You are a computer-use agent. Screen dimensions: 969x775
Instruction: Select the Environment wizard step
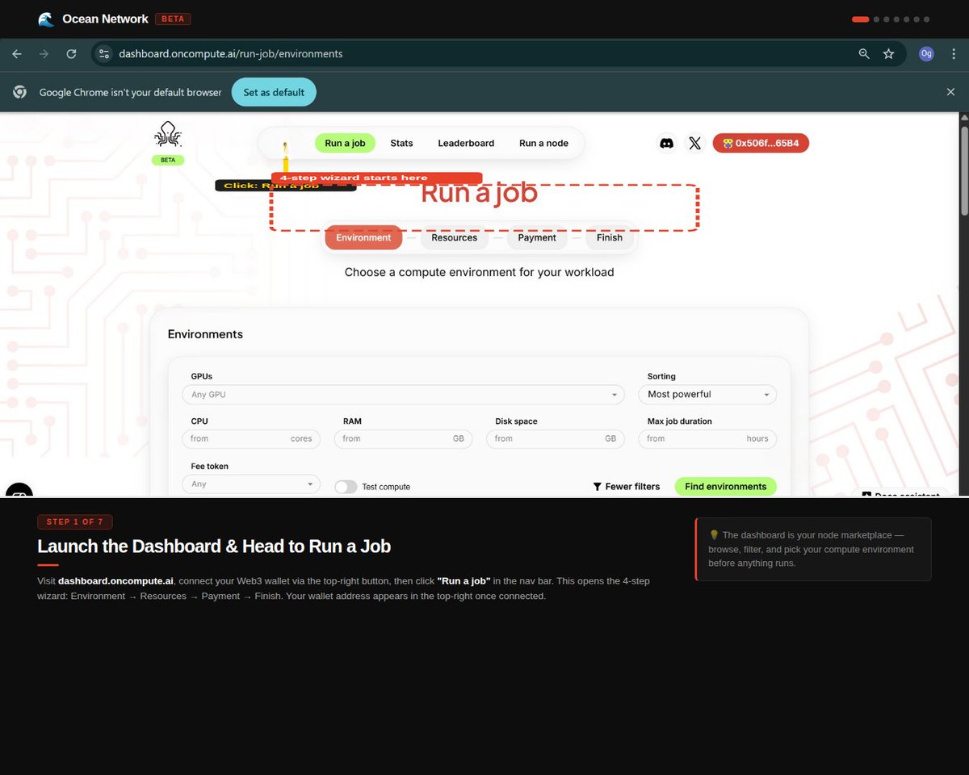tap(363, 237)
